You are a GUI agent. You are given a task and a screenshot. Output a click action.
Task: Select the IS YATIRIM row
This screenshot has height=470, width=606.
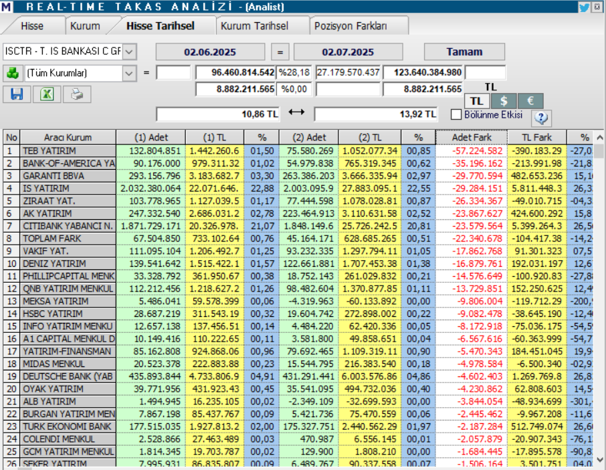tap(298, 189)
